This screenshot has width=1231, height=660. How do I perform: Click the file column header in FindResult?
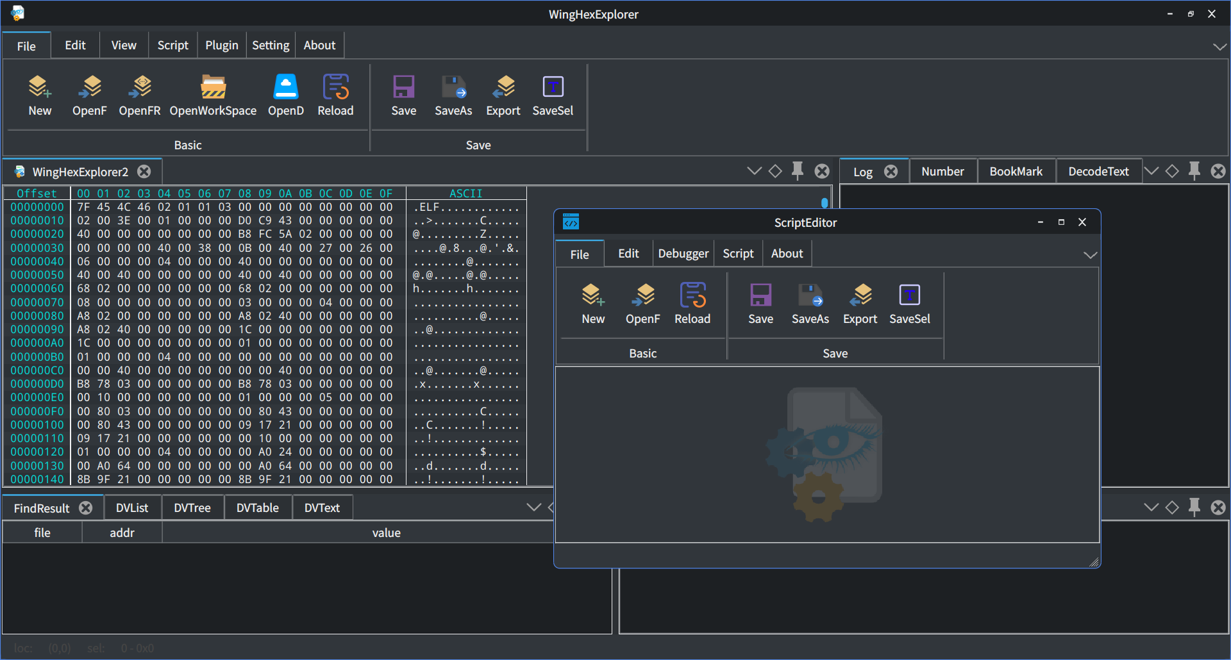click(42, 533)
